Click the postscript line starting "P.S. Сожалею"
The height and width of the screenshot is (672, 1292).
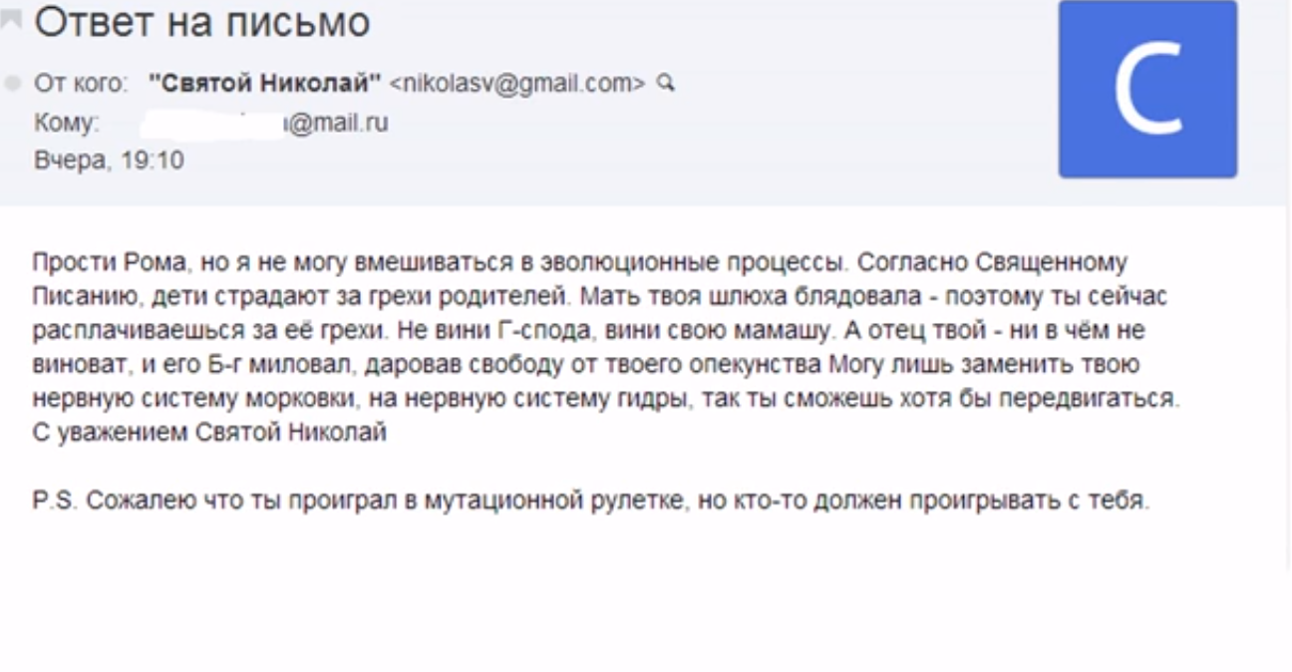pyautogui.click(x=591, y=501)
